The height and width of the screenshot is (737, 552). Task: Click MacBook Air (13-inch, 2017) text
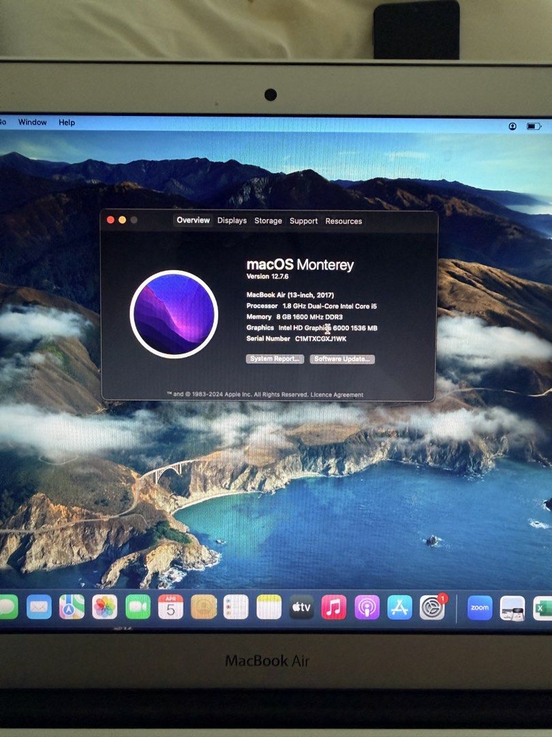tap(290, 295)
